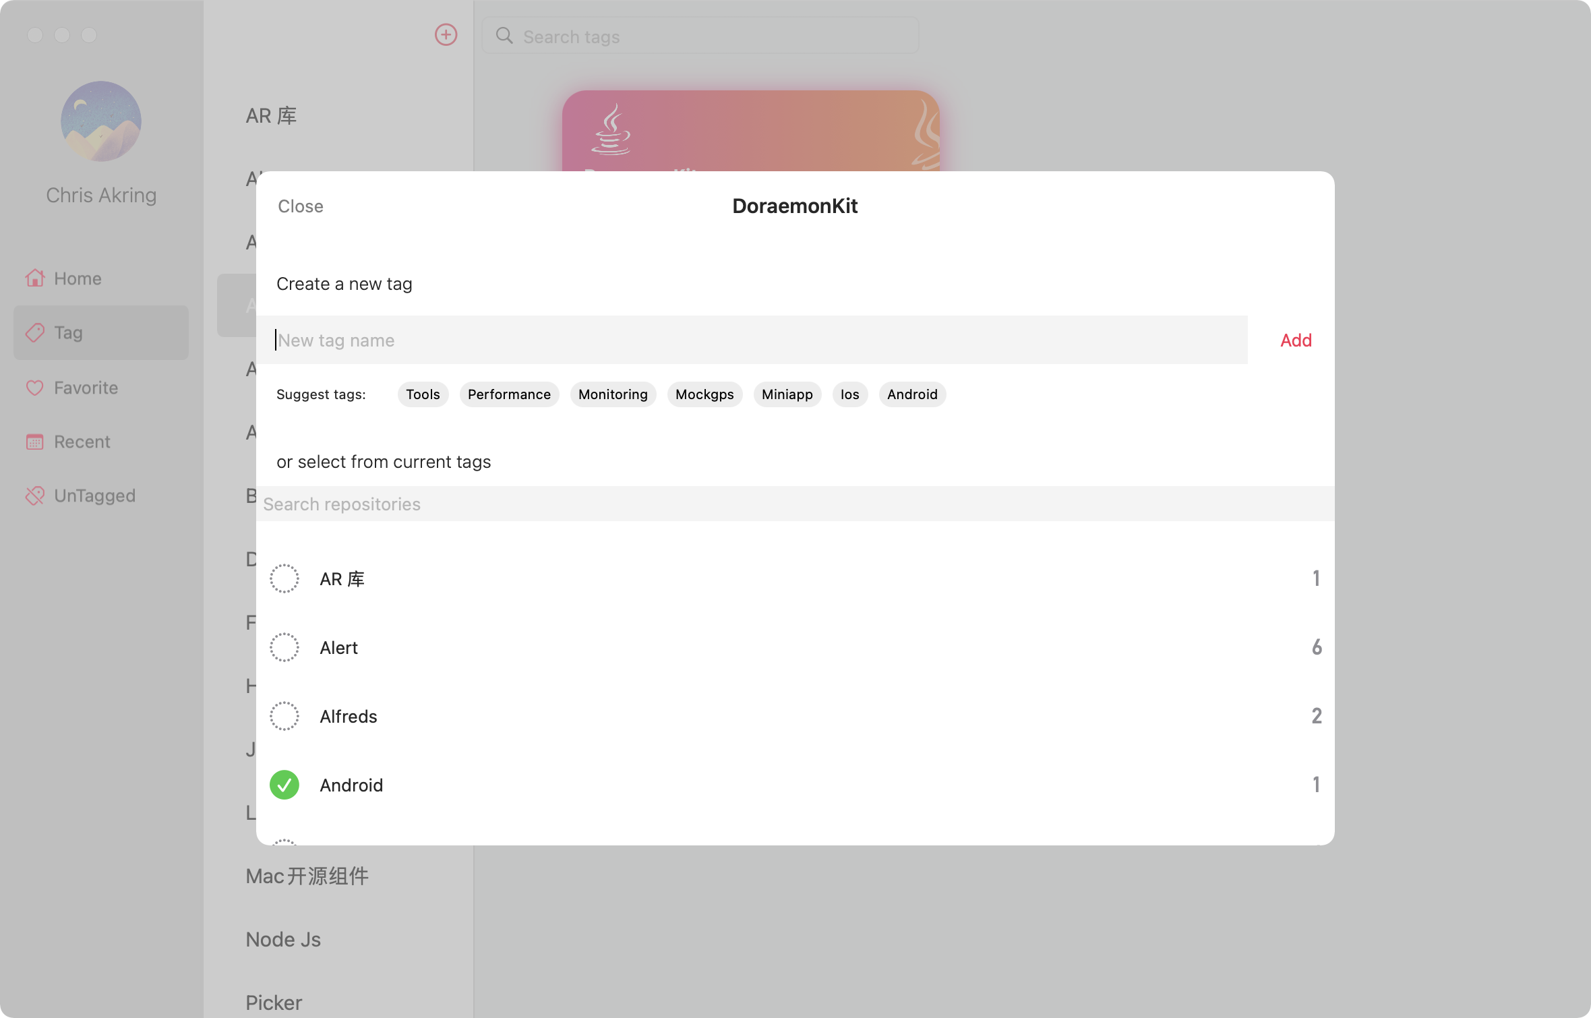Click the DoraemonKit repository card
1591x1018 pixels.
[x=751, y=131]
